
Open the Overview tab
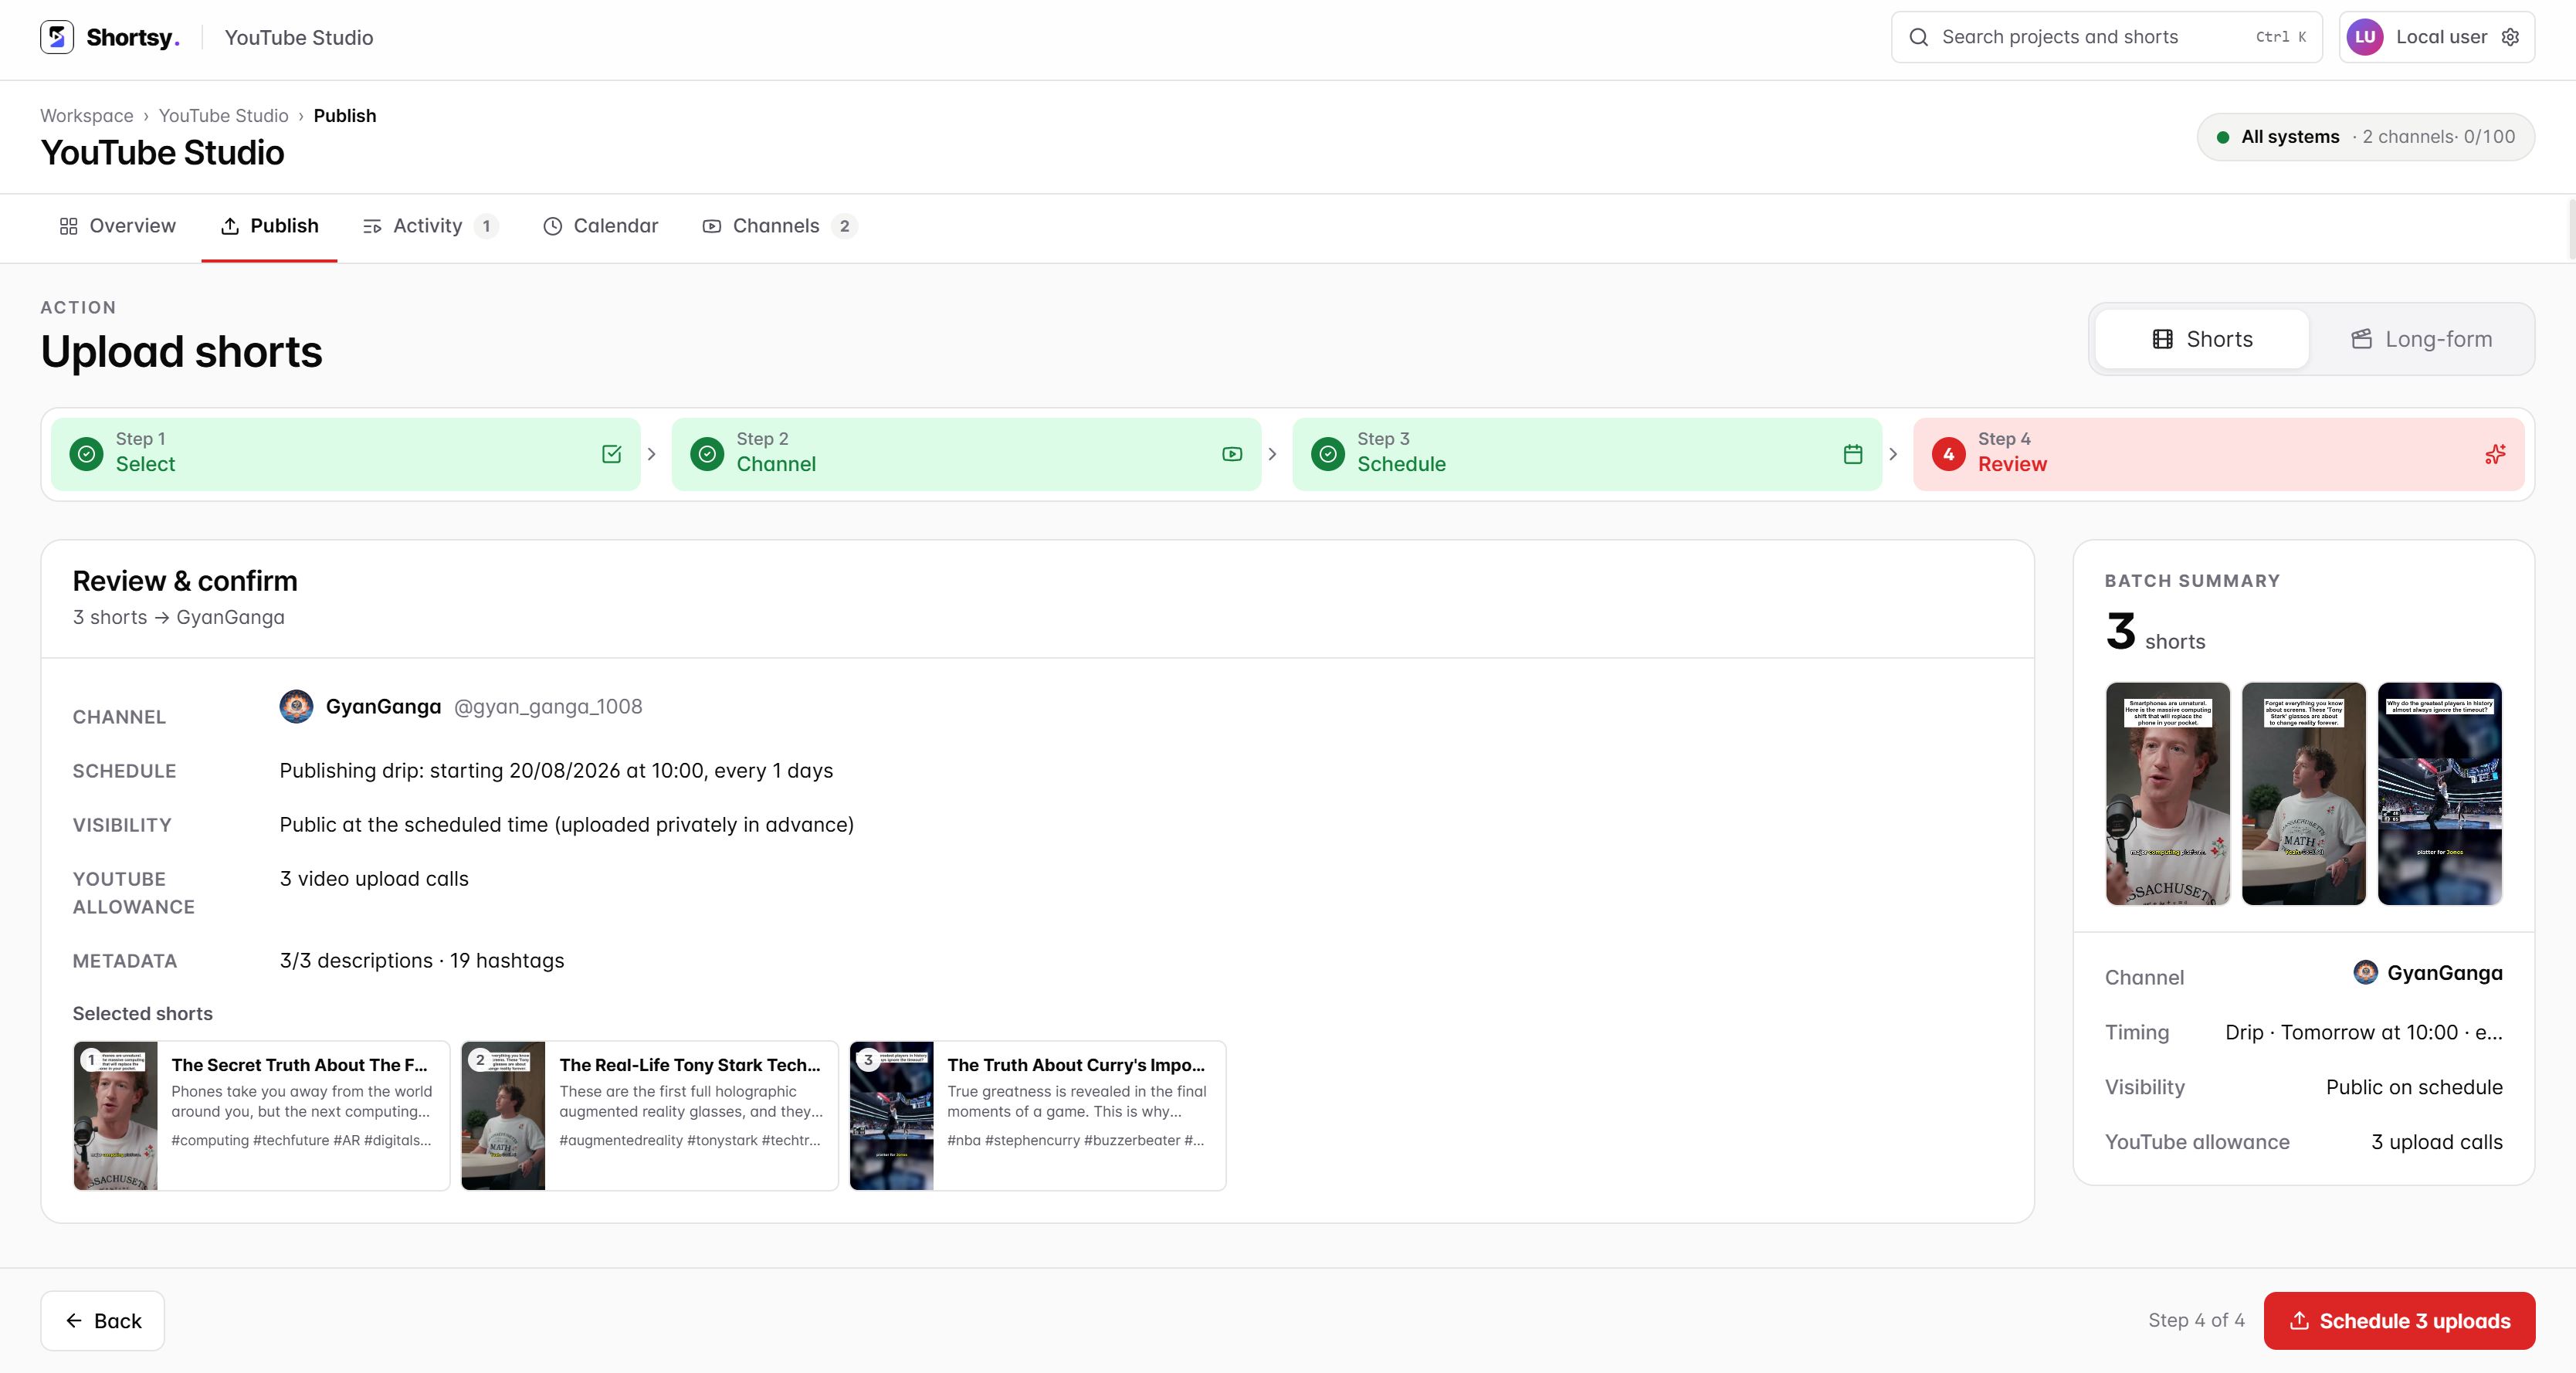point(118,226)
